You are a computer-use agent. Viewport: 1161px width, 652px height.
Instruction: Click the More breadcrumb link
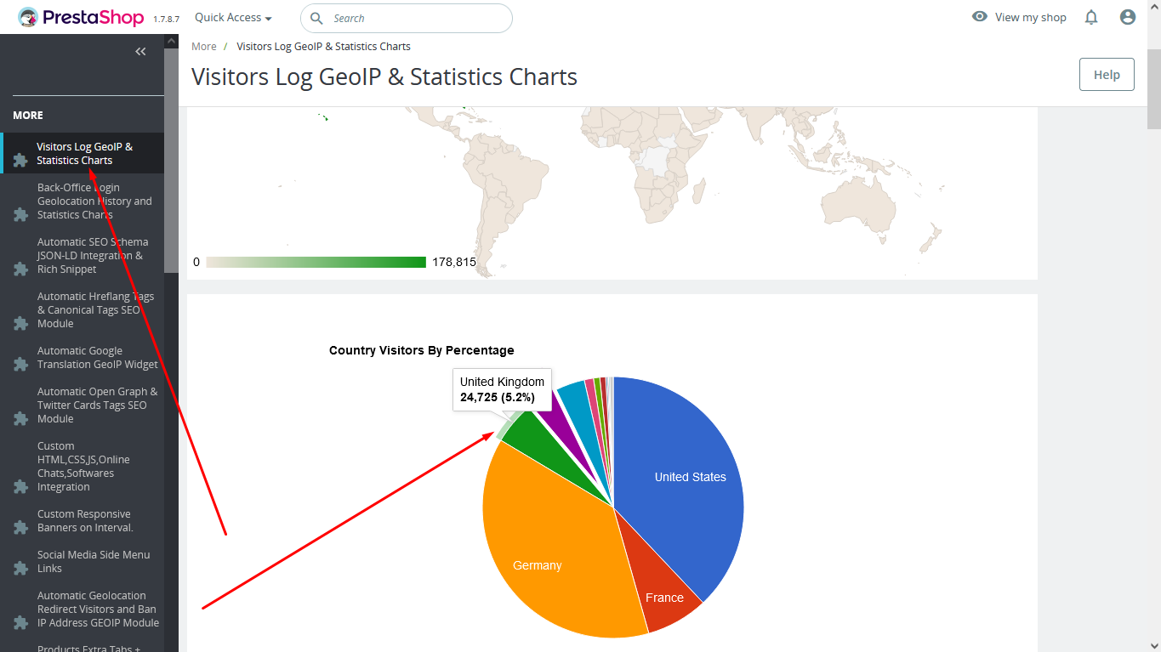pos(204,47)
